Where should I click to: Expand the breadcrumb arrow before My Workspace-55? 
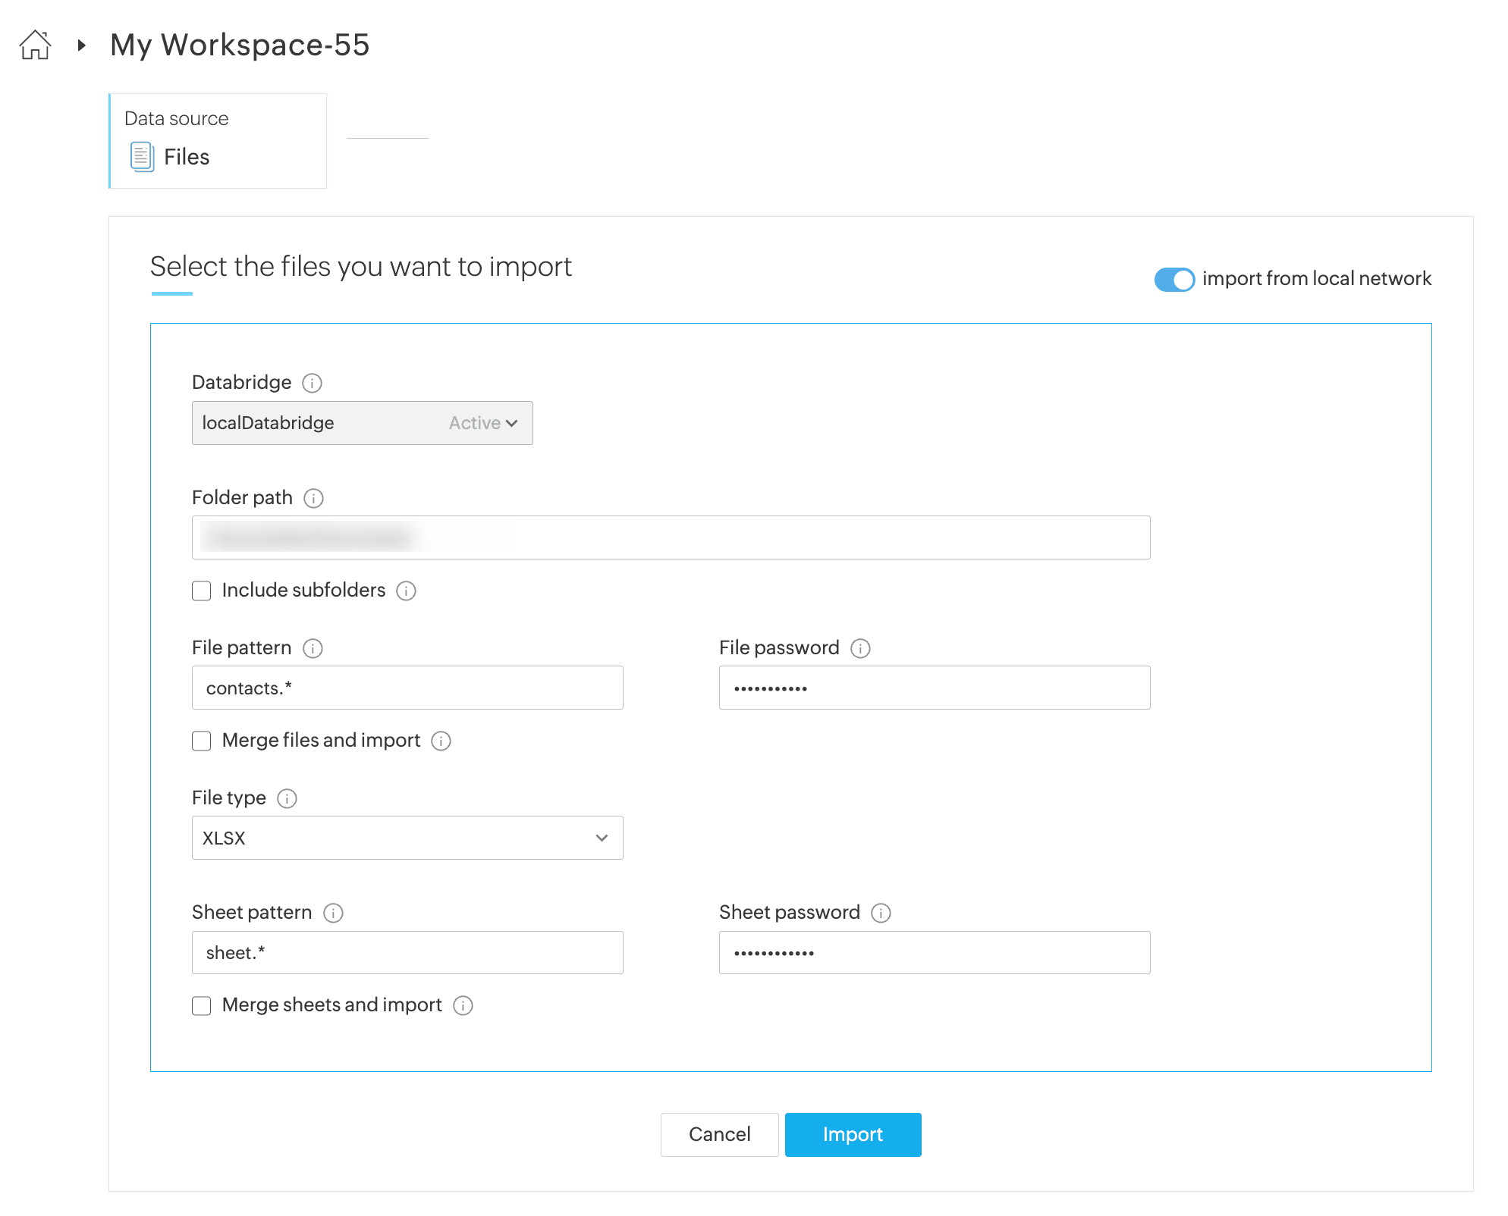pyautogui.click(x=82, y=45)
